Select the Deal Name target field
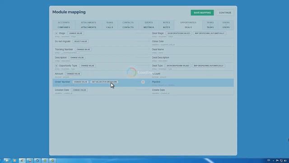Image resolution: width=289 pixels, height=163 pixels. click(x=158, y=49)
